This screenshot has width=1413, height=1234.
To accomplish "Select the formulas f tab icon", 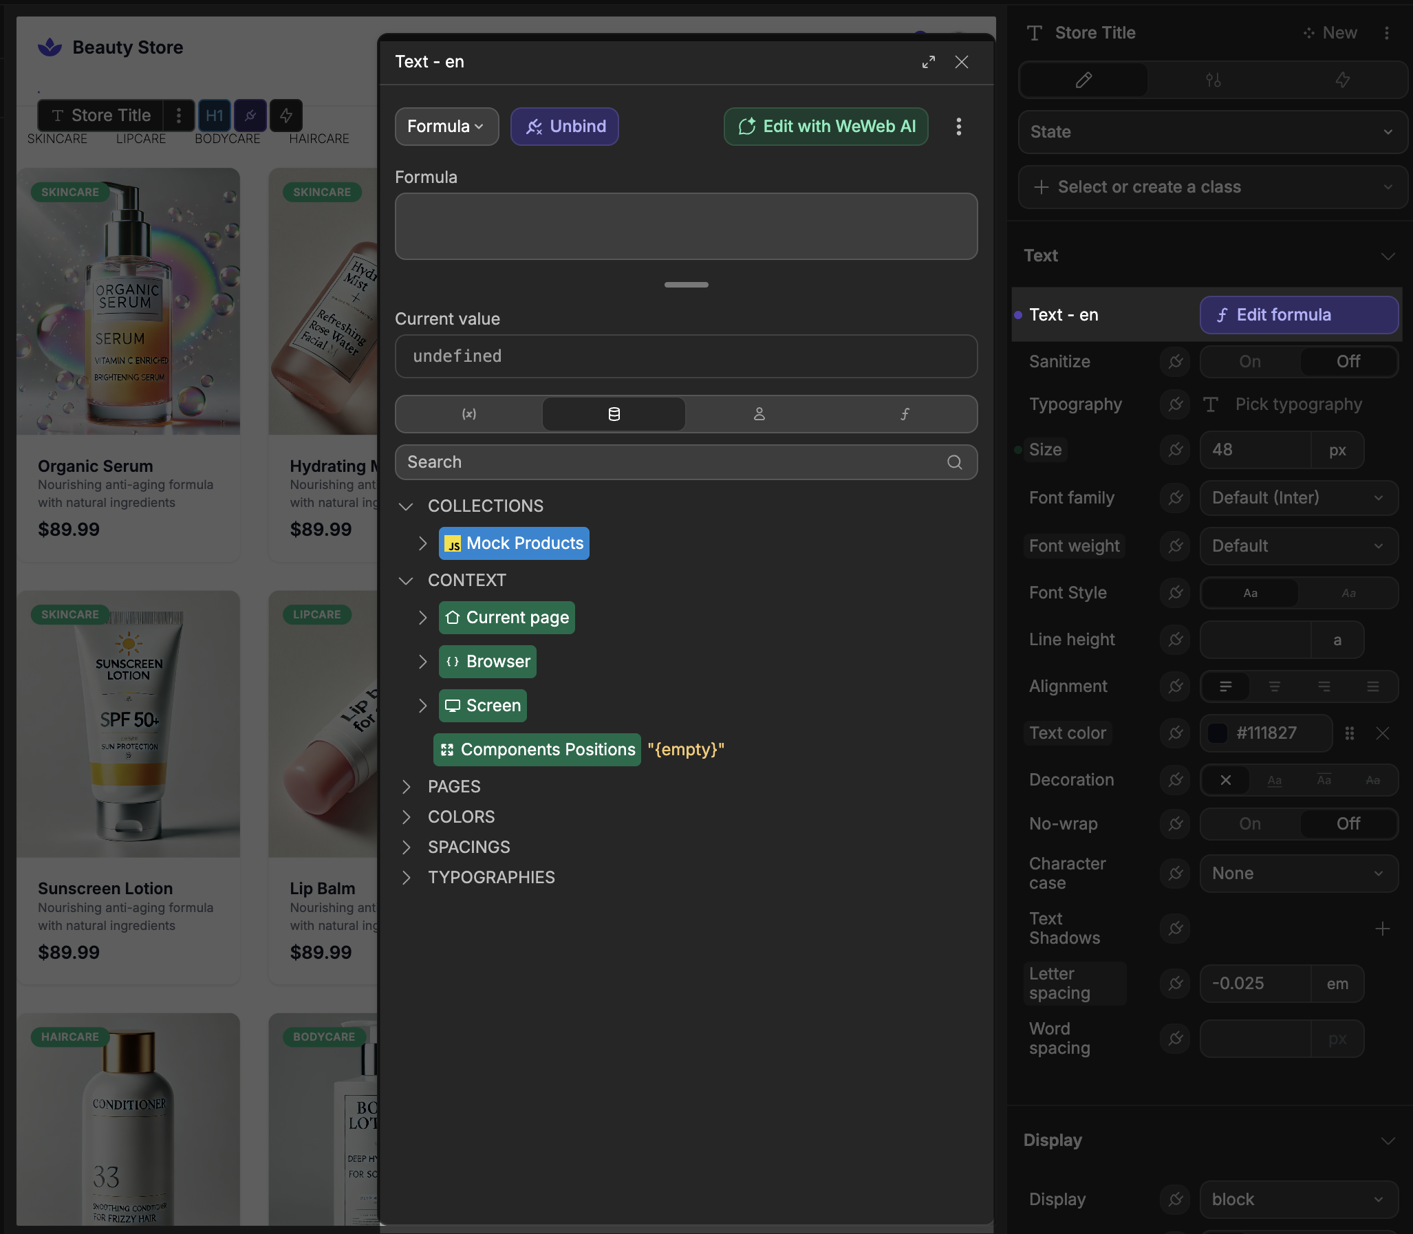I will click(904, 414).
